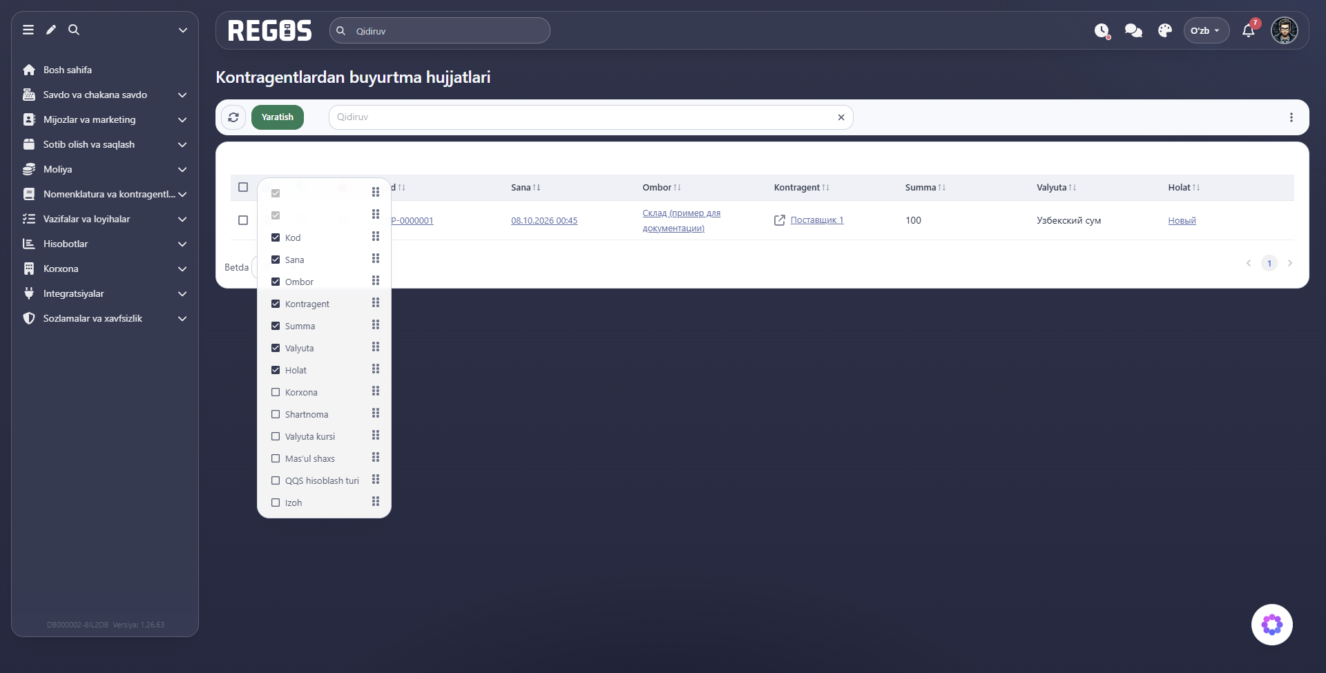Open the theme palette icon
This screenshot has height=673, width=1326.
[1165, 30]
